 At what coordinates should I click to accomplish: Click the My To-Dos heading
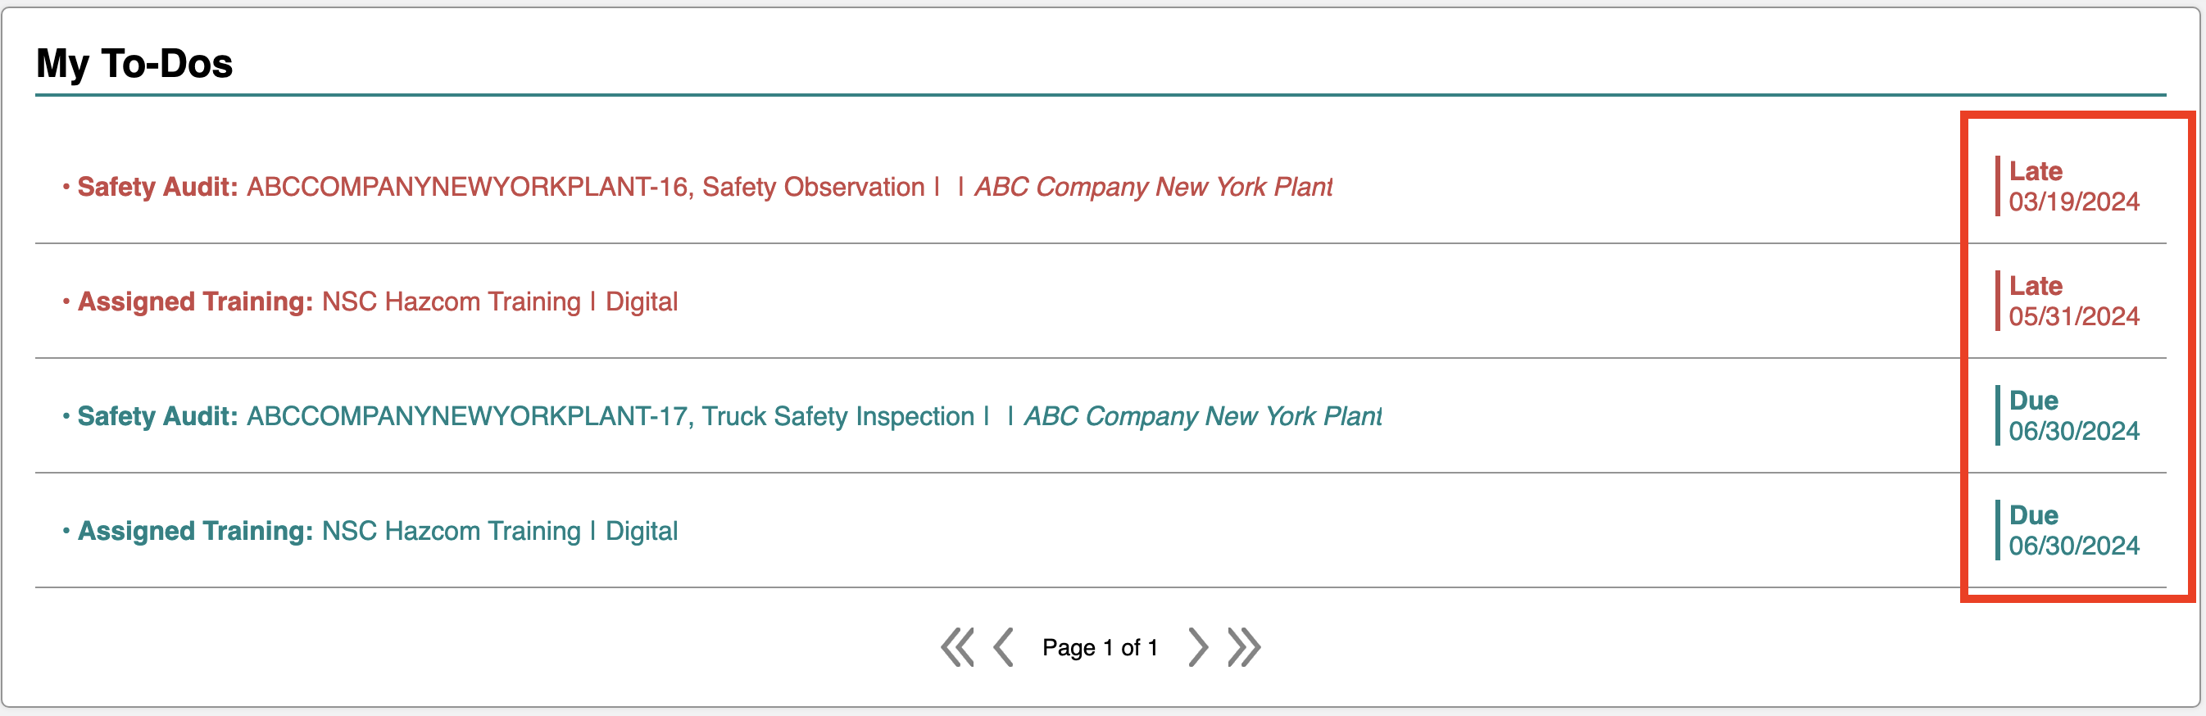[134, 63]
